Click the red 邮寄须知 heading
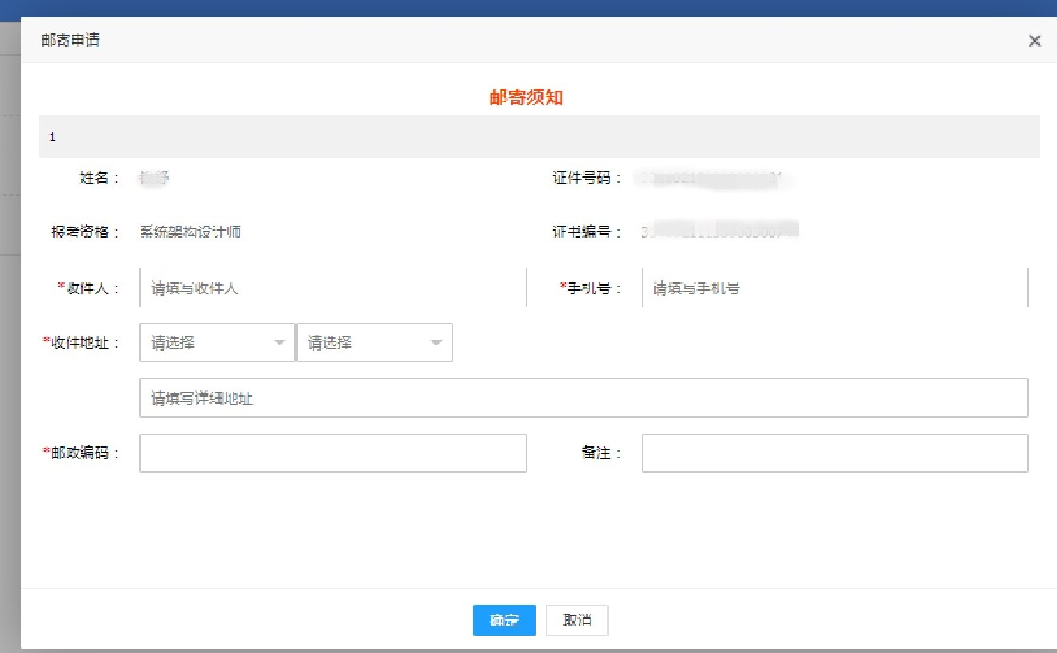 (526, 97)
